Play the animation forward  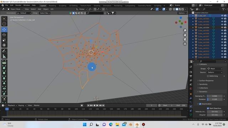click(97, 105)
